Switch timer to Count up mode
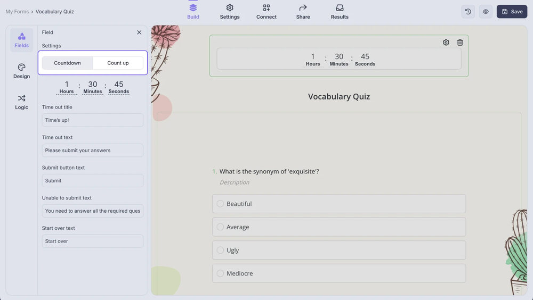The image size is (533, 300). (x=118, y=63)
